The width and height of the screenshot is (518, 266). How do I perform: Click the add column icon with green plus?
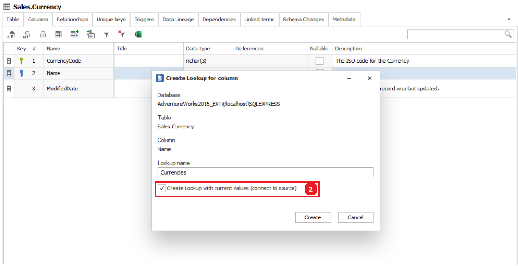point(75,34)
